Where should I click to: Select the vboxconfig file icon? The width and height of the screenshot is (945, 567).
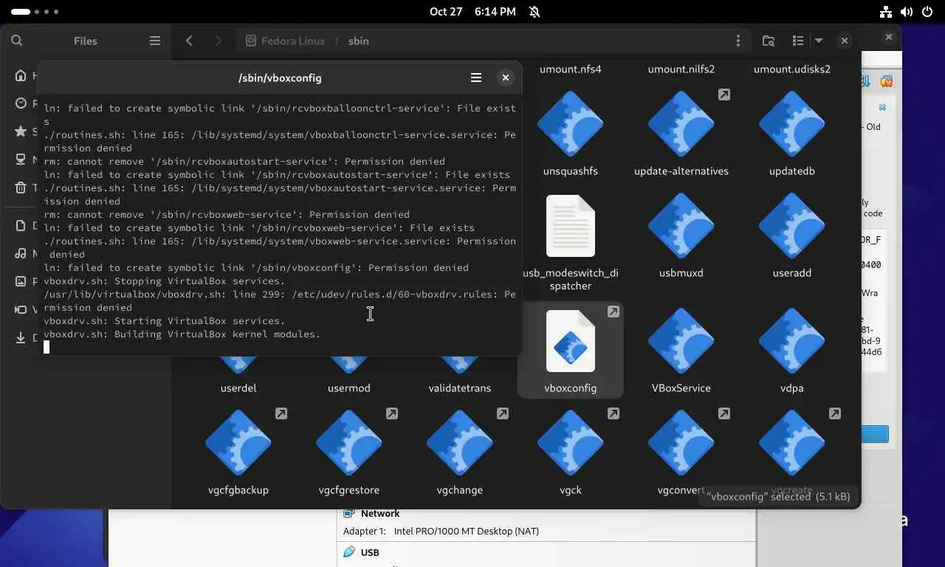(x=571, y=341)
